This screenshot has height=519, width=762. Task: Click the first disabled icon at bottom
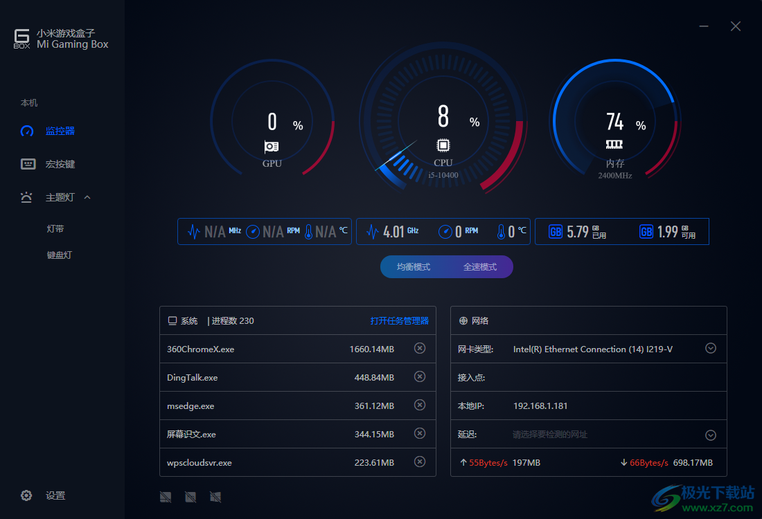point(166,497)
